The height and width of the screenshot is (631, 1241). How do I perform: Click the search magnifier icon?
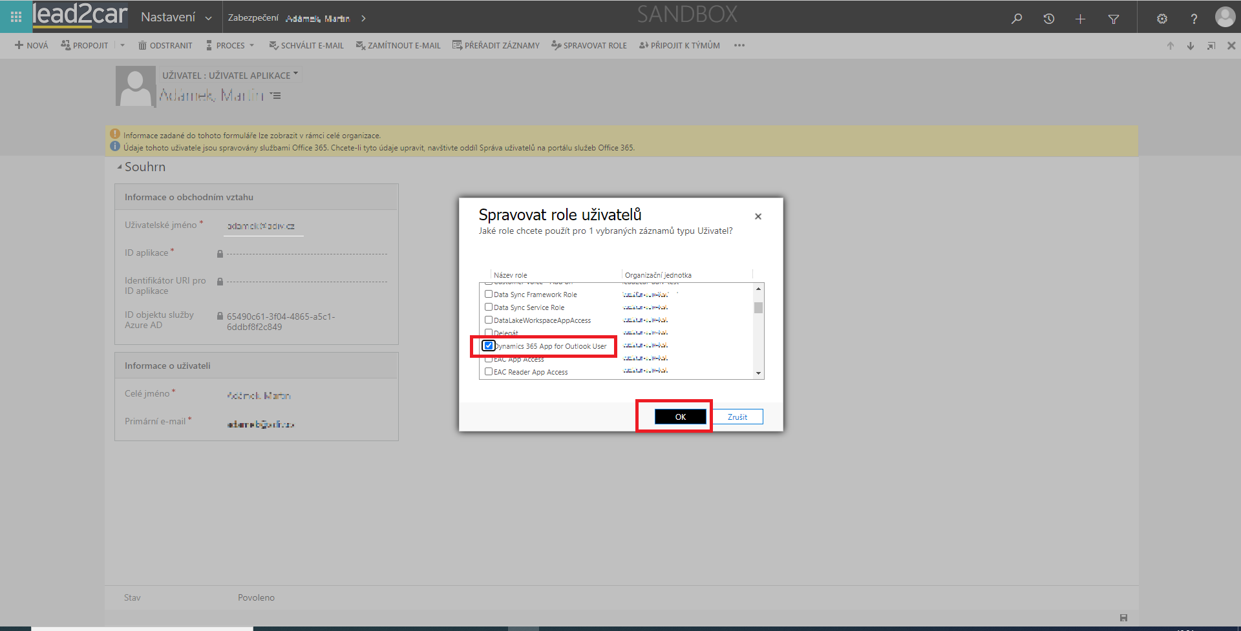[1017, 19]
